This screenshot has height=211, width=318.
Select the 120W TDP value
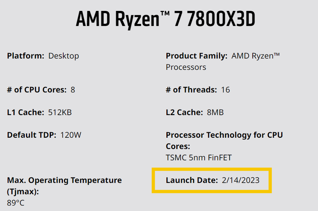[71, 135]
